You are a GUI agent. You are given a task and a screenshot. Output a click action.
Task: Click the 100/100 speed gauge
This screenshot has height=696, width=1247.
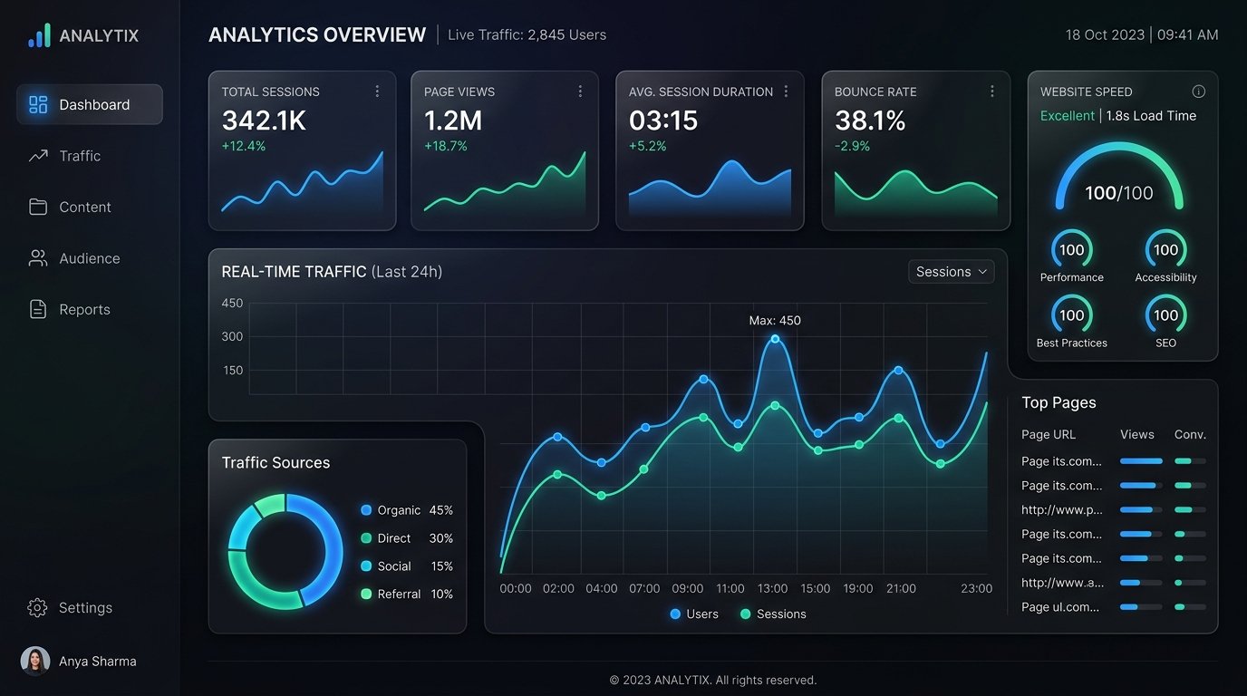click(x=1119, y=178)
